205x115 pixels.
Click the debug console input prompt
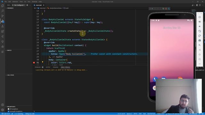coord(90,111)
